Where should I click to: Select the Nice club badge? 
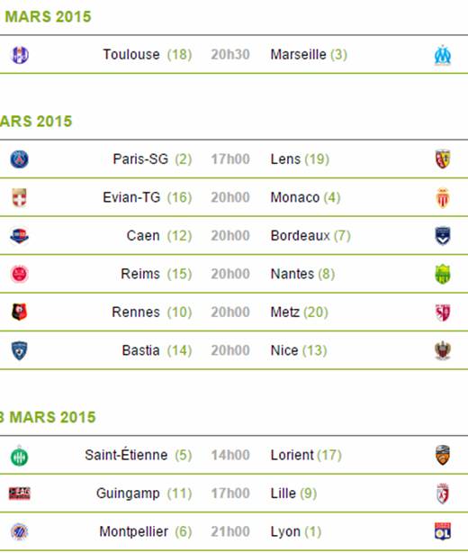coord(443,350)
